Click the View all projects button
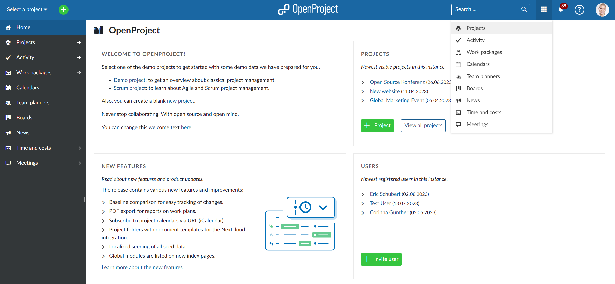The width and height of the screenshot is (615, 284). (x=424, y=125)
